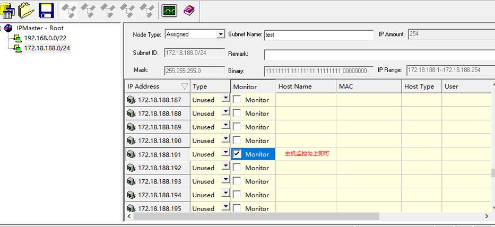Focus the Subnet Name field containing test
This screenshot has width=495, height=227.
[318, 34]
